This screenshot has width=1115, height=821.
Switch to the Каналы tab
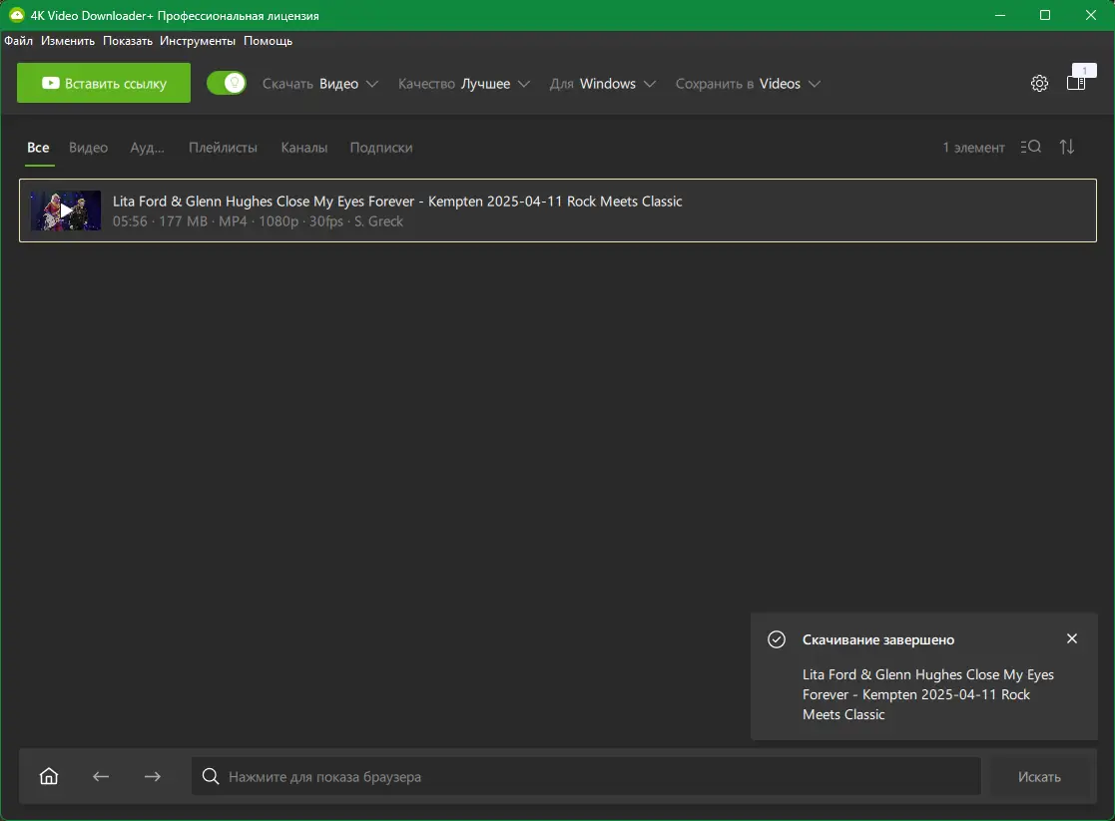pyautogui.click(x=304, y=148)
